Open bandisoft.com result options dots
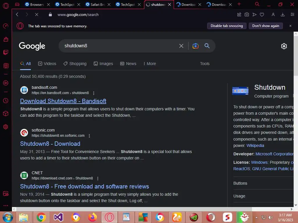Image resolution: width=298 pixels, height=223 pixels. pyautogui.click(x=93, y=93)
